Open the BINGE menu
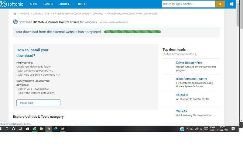Viewport: 243px width, 152px height. click(x=82, y=4)
